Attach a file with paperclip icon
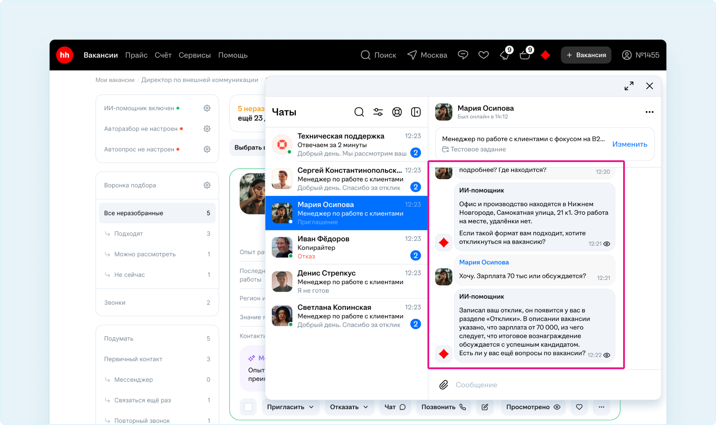716x425 pixels. click(444, 385)
